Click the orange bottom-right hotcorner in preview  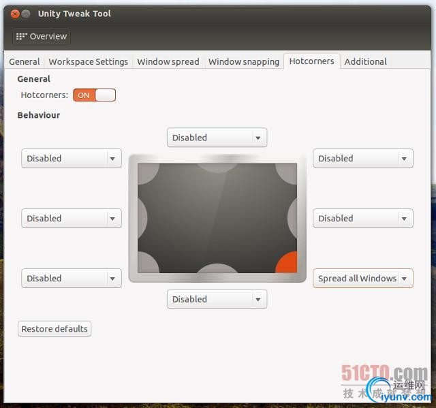coord(288,264)
